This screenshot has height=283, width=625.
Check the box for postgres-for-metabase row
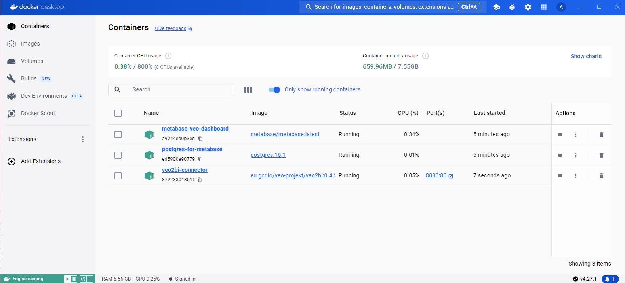(x=118, y=155)
